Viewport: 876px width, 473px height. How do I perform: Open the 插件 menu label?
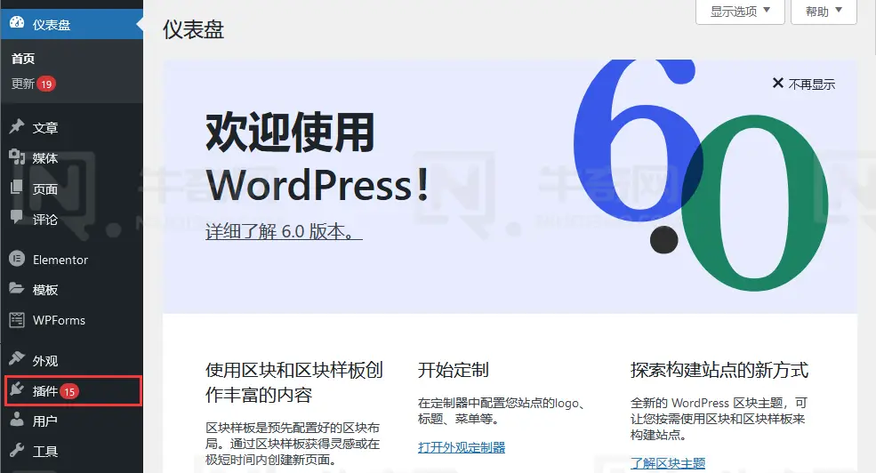[x=44, y=391]
